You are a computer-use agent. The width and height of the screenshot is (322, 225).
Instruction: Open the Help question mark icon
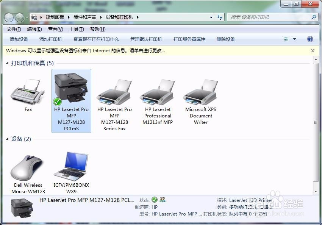(310, 39)
